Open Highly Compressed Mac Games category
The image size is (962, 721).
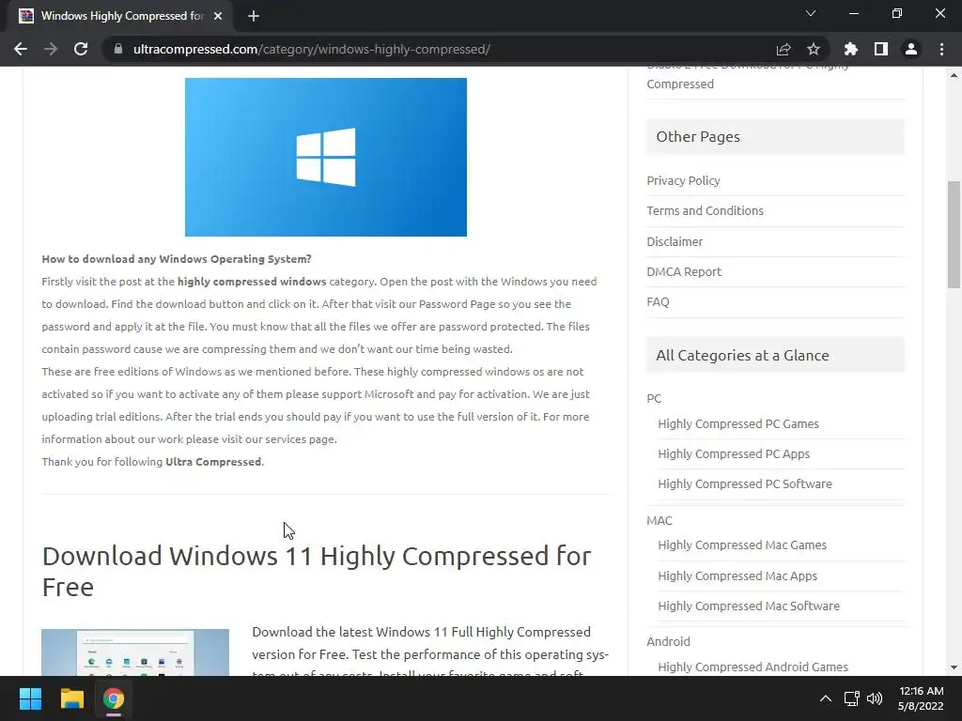[742, 545]
